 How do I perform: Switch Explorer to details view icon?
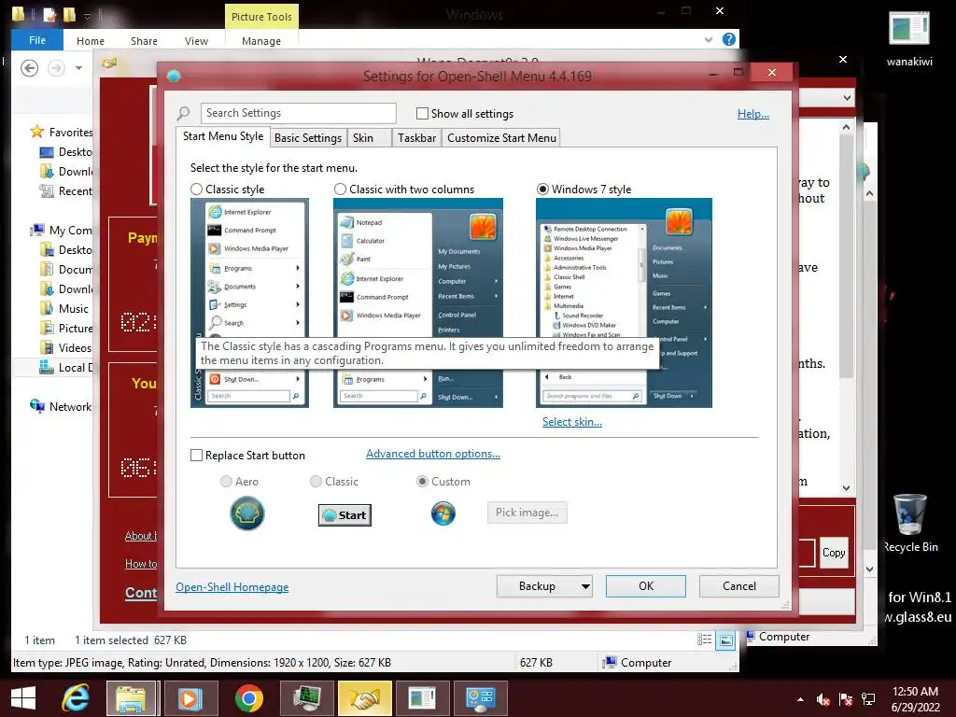704,640
